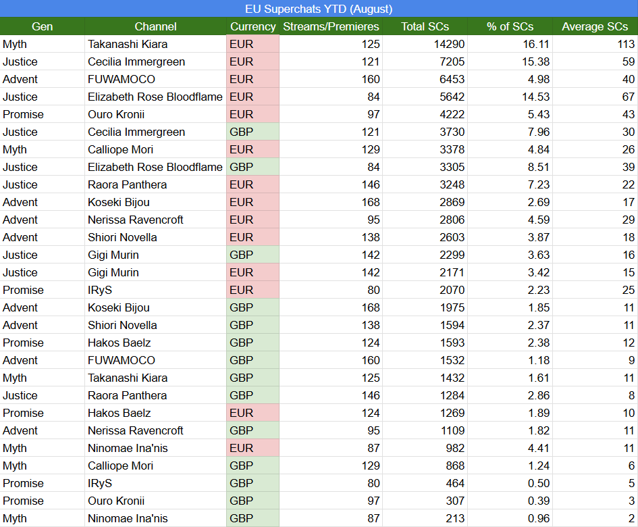Click total SCs value 6453
Image resolution: width=638 pixels, height=527 pixels.
[x=452, y=79]
